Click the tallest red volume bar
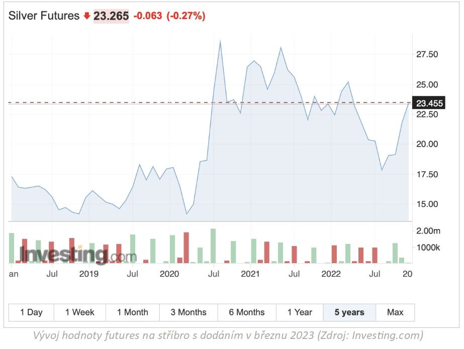Screen dimensions: 464x349 coord(186,247)
